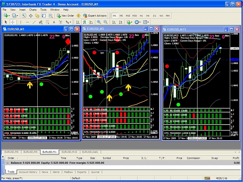The width and height of the screenshot is (243, 182).
Task: Toggle the Expert Advisors button
Action: (x=95, y=16)
